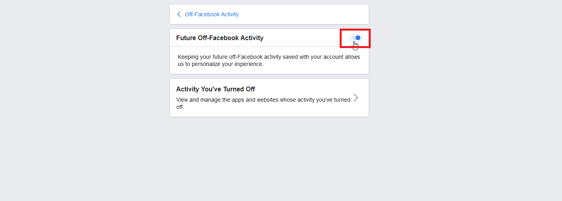Disable future activity saving with the blue switch
Image resolution: width=562 pixels, height=201 pixels.
(356, 38)
